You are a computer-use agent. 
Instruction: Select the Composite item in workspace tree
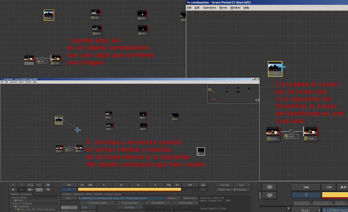point(22,206)
